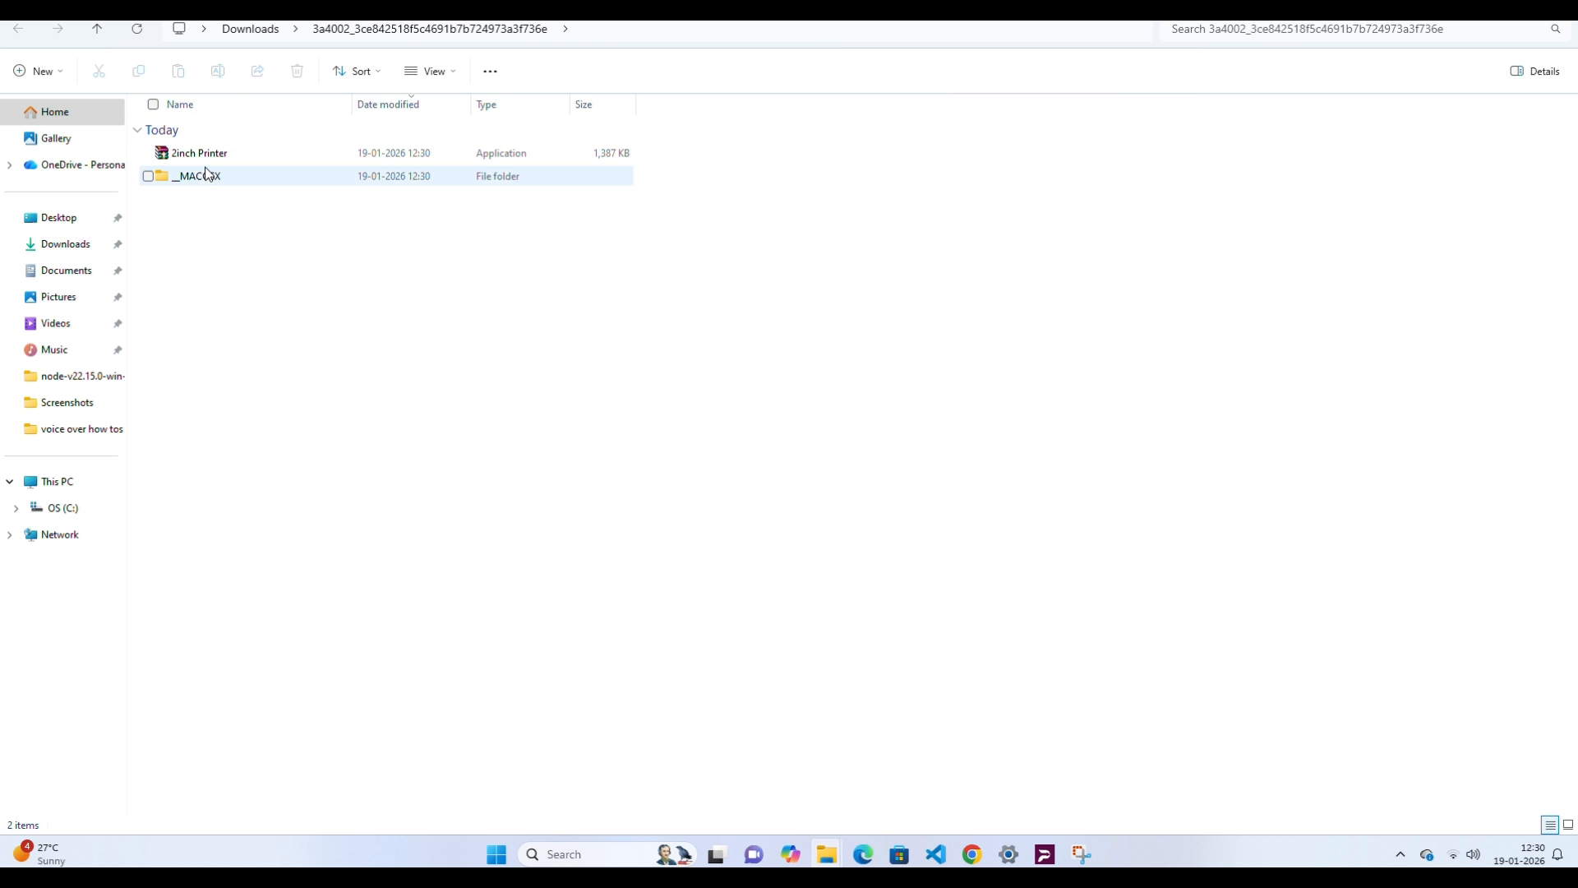Expand the OS (C:) drive in sidebar
Screen dimensions: 1578x888
[x=16, y=508]
